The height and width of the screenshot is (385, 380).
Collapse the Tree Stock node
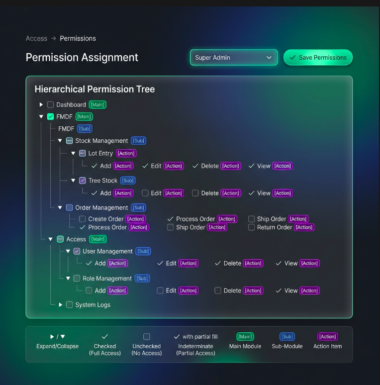pyautogui.click(x=73, y=181)
